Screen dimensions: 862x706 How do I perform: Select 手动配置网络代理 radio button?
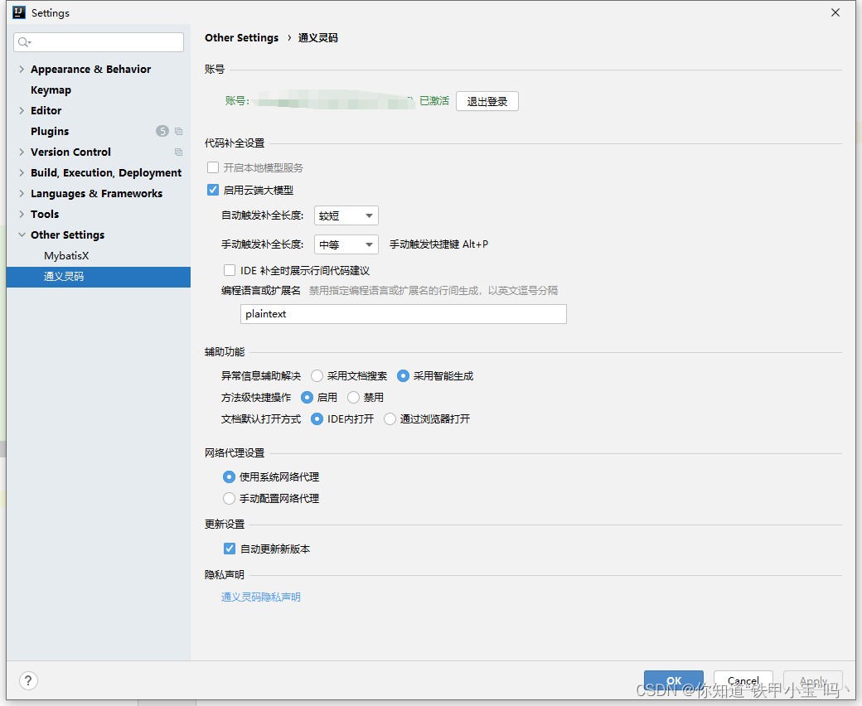click(x=229, y=498)
